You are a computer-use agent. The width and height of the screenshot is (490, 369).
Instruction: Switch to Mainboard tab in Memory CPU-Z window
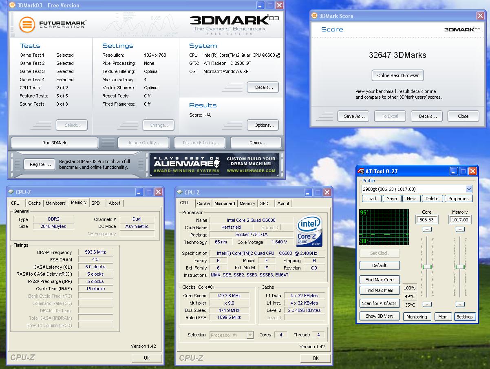pyautogui.click(x=56, y=203)
